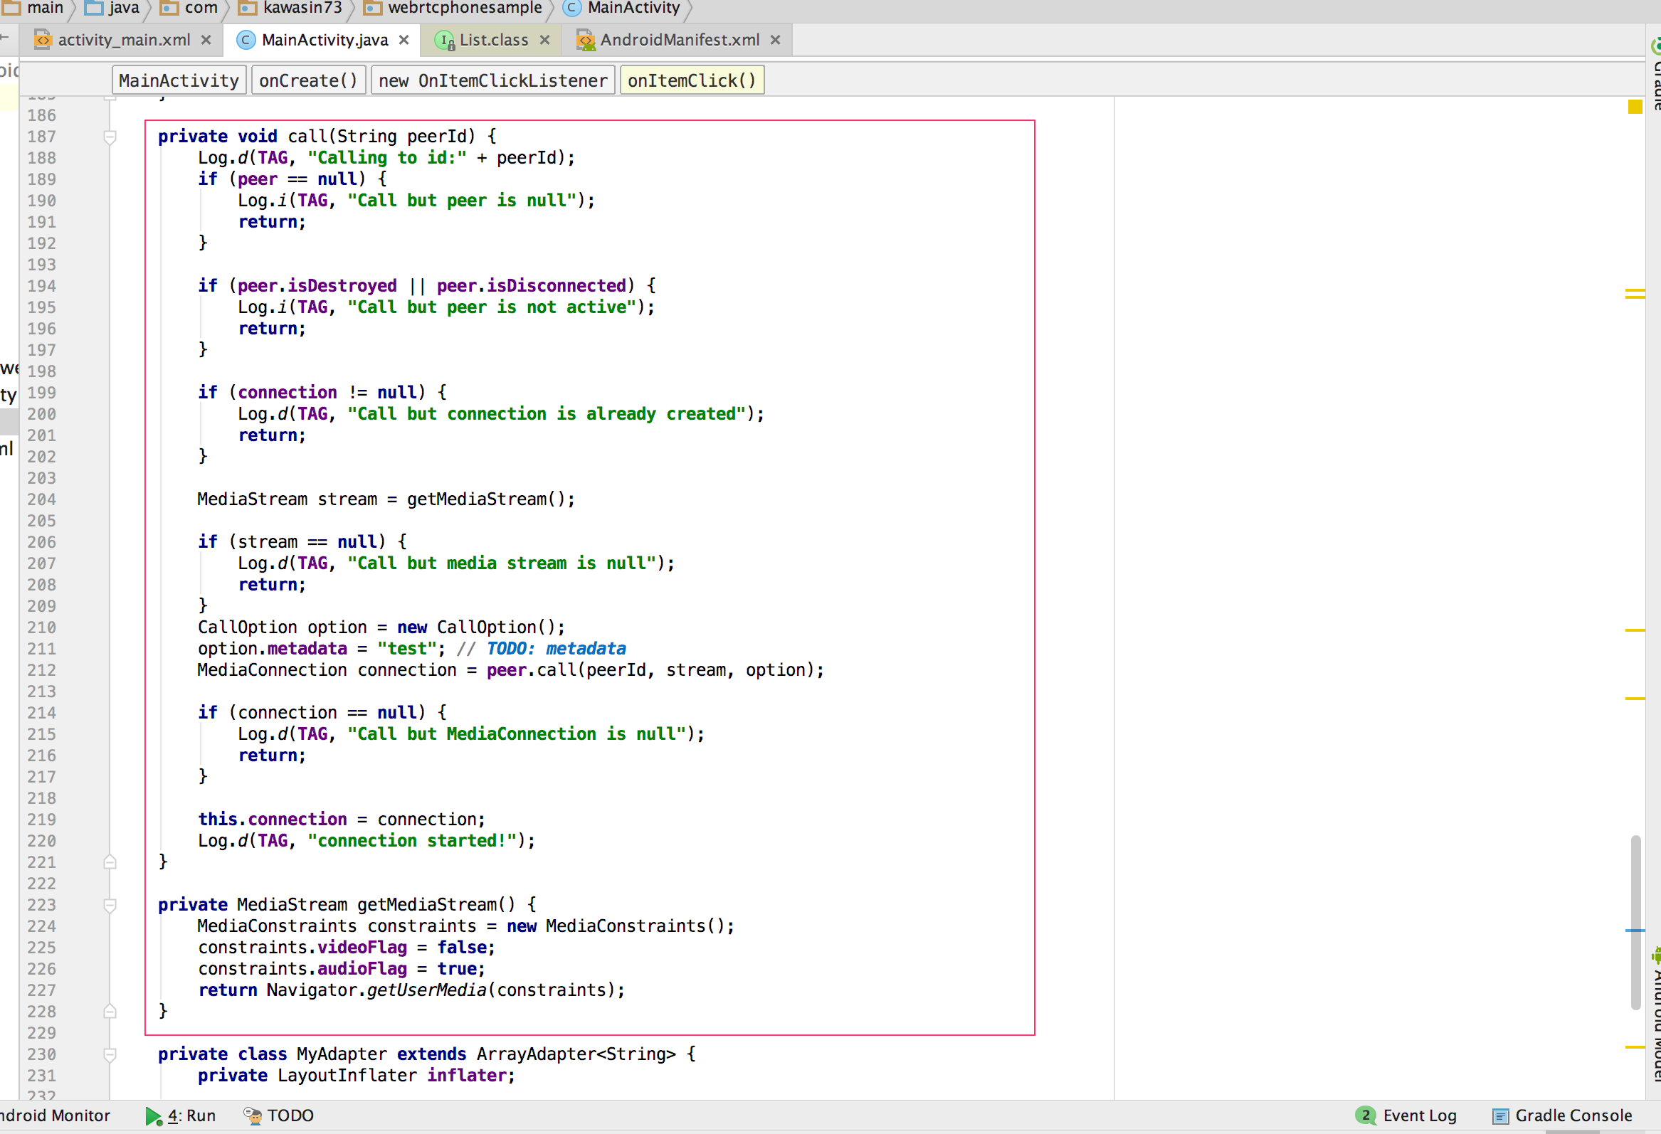Click the green Run icon in the status bar
1661x1134 pixels.
pos(152,1116)
